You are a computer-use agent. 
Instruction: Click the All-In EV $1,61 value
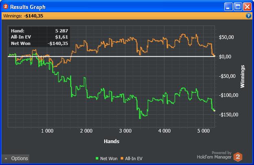click(x=61, y=37)
